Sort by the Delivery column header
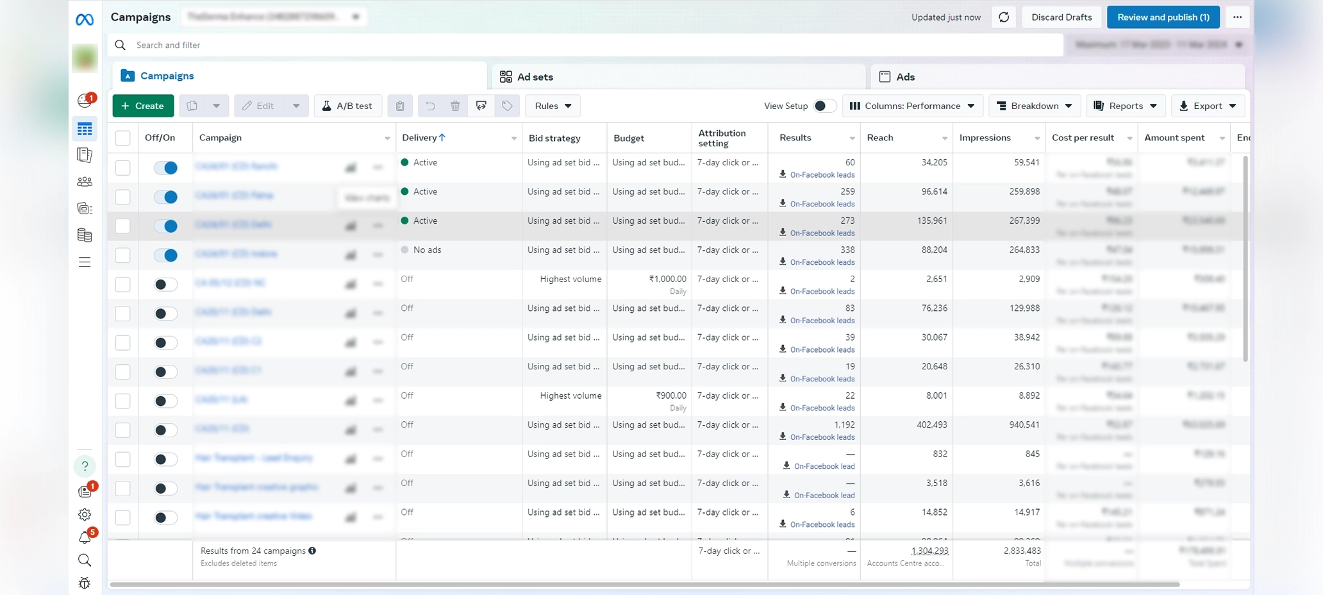Screen dimensions: 1323x595 click(424, 138)
